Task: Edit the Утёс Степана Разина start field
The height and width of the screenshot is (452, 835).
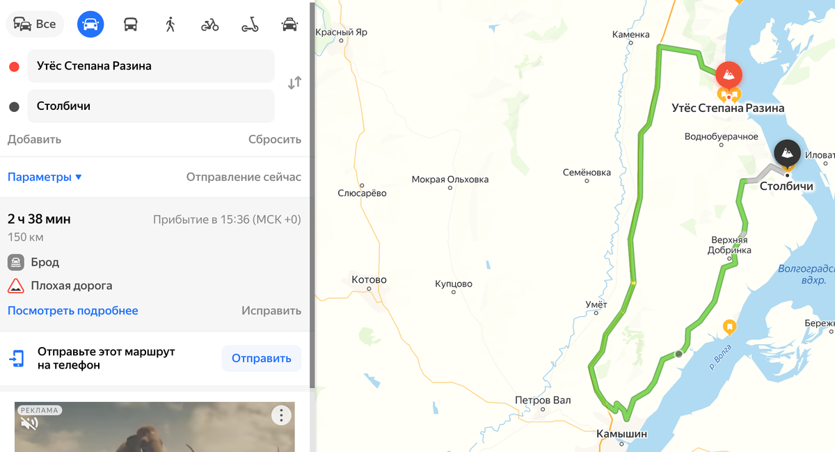Action: 151,66
